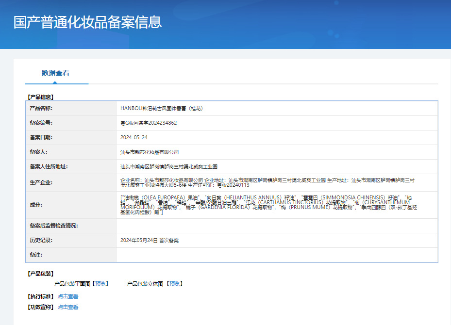Click the 【产品包装】 section heading

pyautogui.click(x=41, y=274)
